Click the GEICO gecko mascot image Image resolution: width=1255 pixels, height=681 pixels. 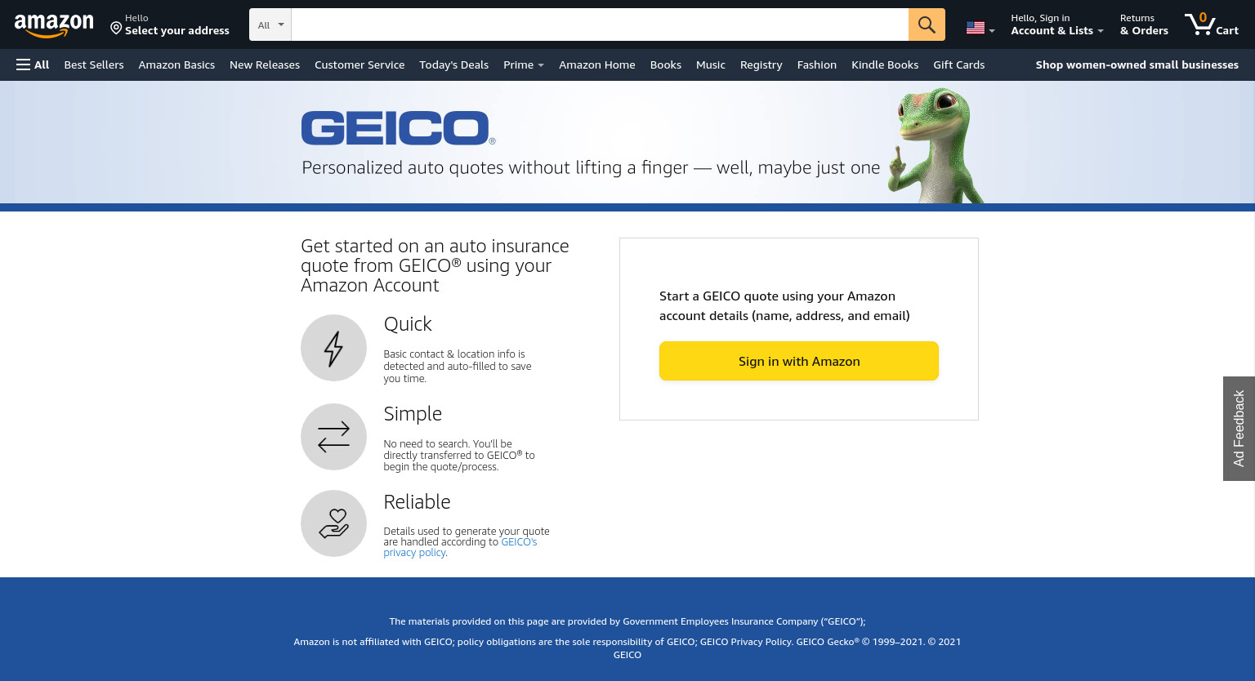(x=936, y=145)
